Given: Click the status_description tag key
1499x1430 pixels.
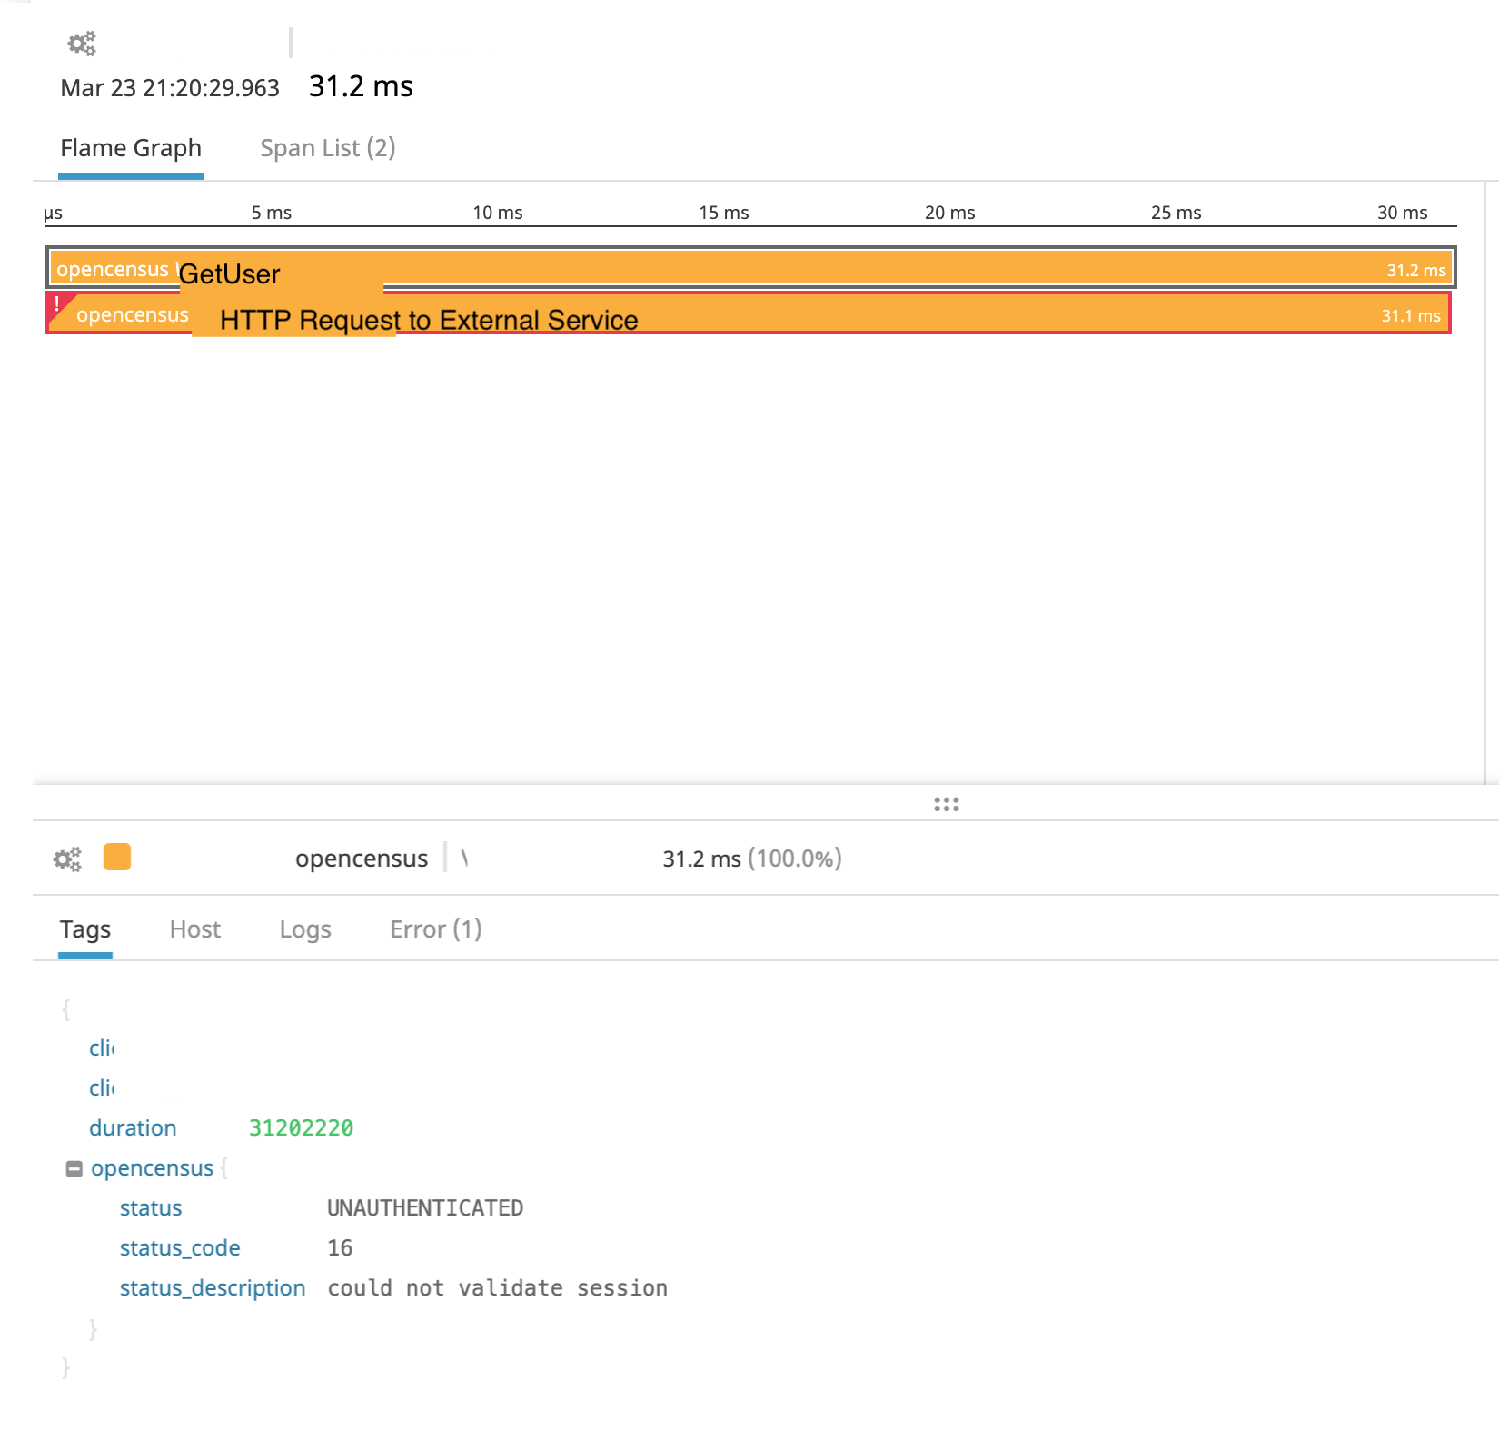Looking at the screenshot, I should [213, 1287].
